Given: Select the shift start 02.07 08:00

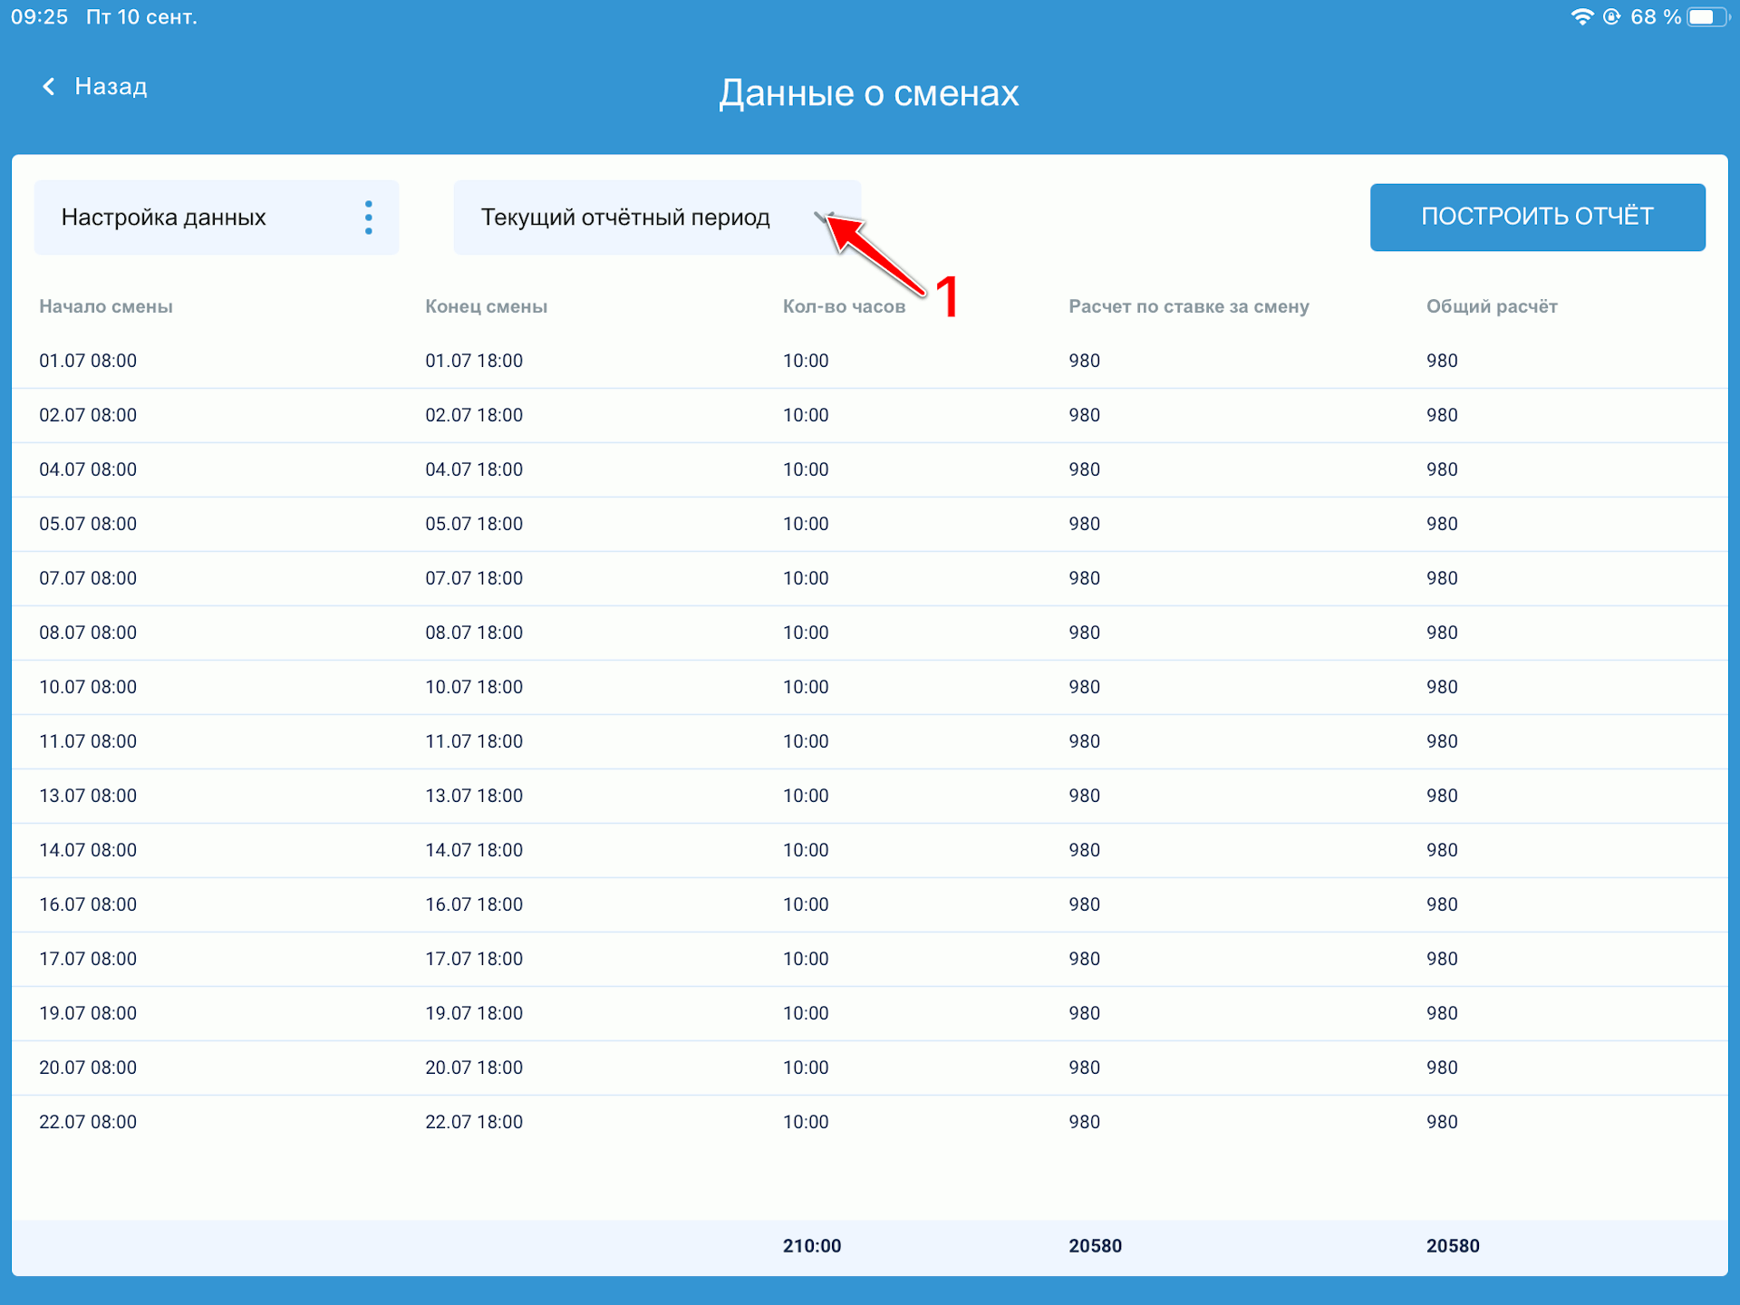Looking at the screenshot, I should [x=88, y=415].
